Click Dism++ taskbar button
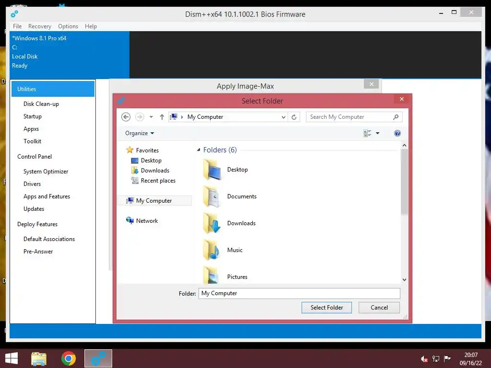Screen dimensions: 491x368 tap(98, 358)
